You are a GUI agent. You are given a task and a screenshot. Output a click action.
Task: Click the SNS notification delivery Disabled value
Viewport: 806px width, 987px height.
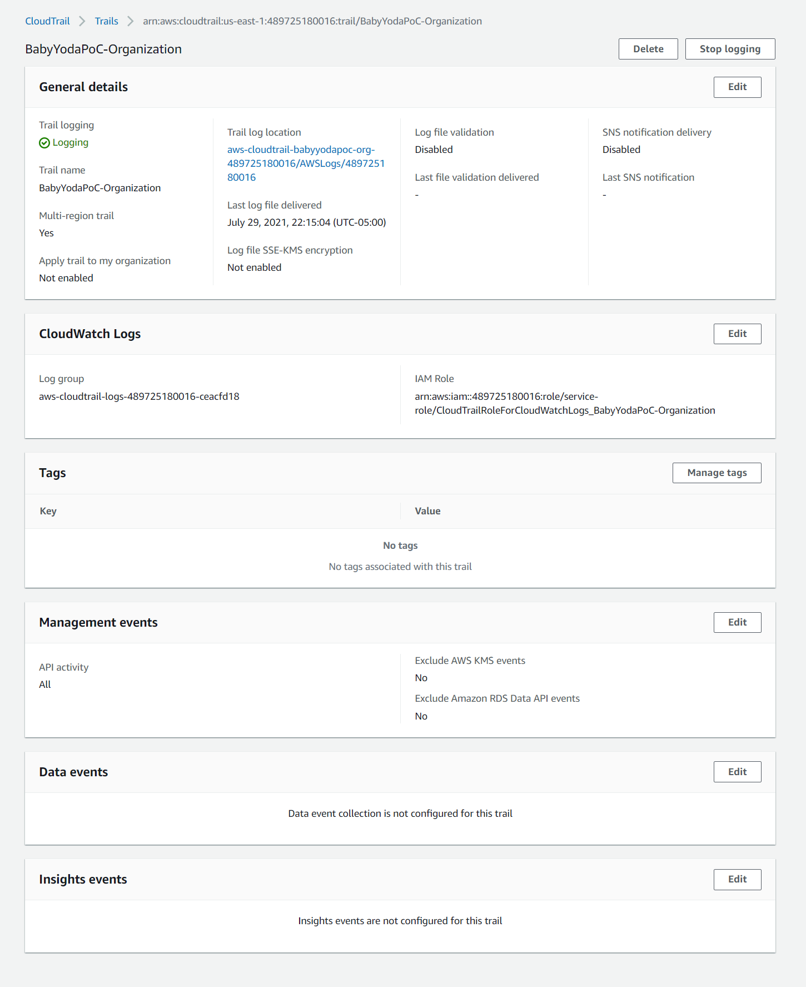[x=621, y=150]
